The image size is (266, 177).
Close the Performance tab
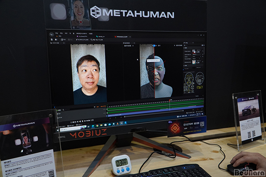(x=130, y=37)
